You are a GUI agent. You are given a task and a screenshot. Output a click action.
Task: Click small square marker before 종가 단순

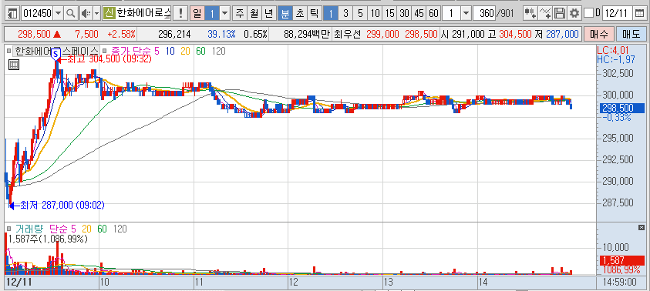point(105,52)
